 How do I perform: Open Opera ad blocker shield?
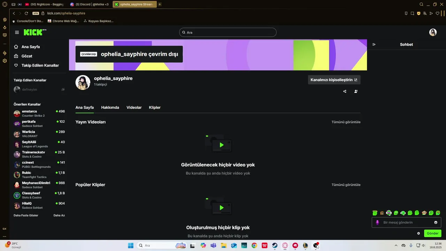pos(418,13)
